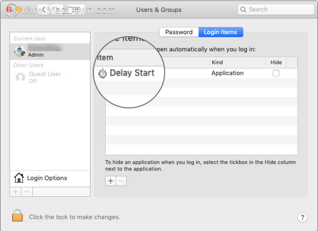This screenshot has height=231, width=318.
Task: Click the magnifying glass search icon
Action: click(x=243, y=9)
